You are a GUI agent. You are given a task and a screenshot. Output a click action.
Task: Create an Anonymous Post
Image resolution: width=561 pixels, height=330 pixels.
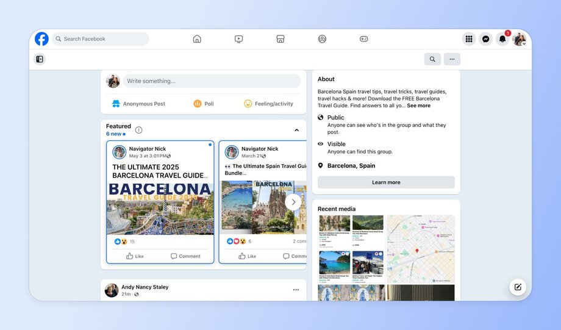click(138, 104)
